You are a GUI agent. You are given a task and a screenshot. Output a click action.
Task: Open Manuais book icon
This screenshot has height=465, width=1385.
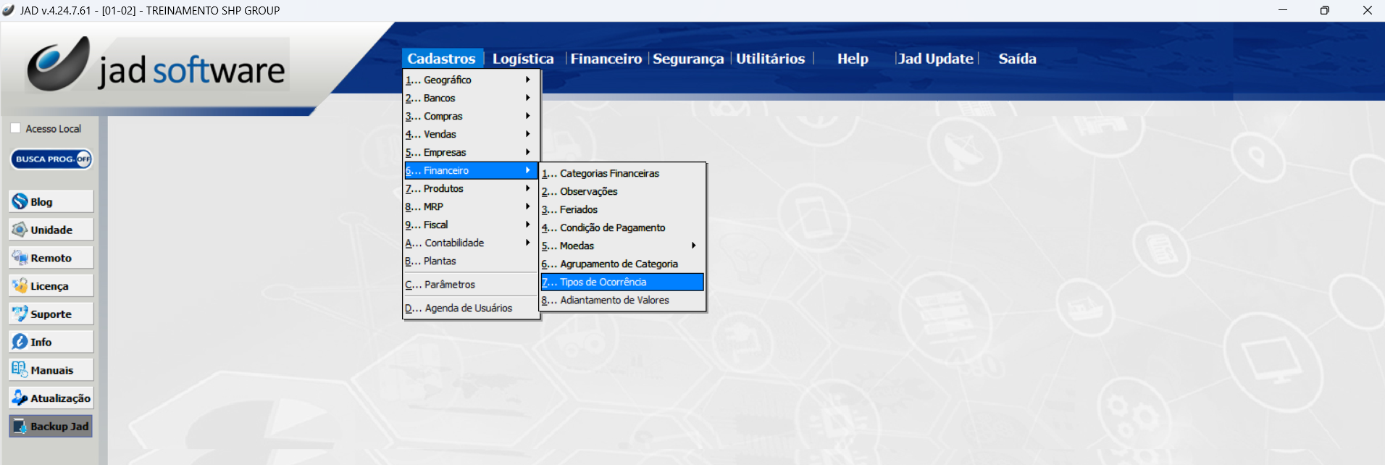(x=20, y=370)
